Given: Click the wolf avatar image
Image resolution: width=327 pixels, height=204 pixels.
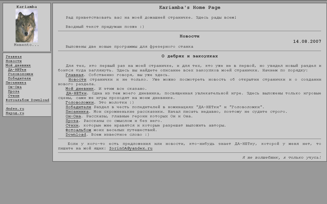Looking at the screenshot, I should 27,26.
